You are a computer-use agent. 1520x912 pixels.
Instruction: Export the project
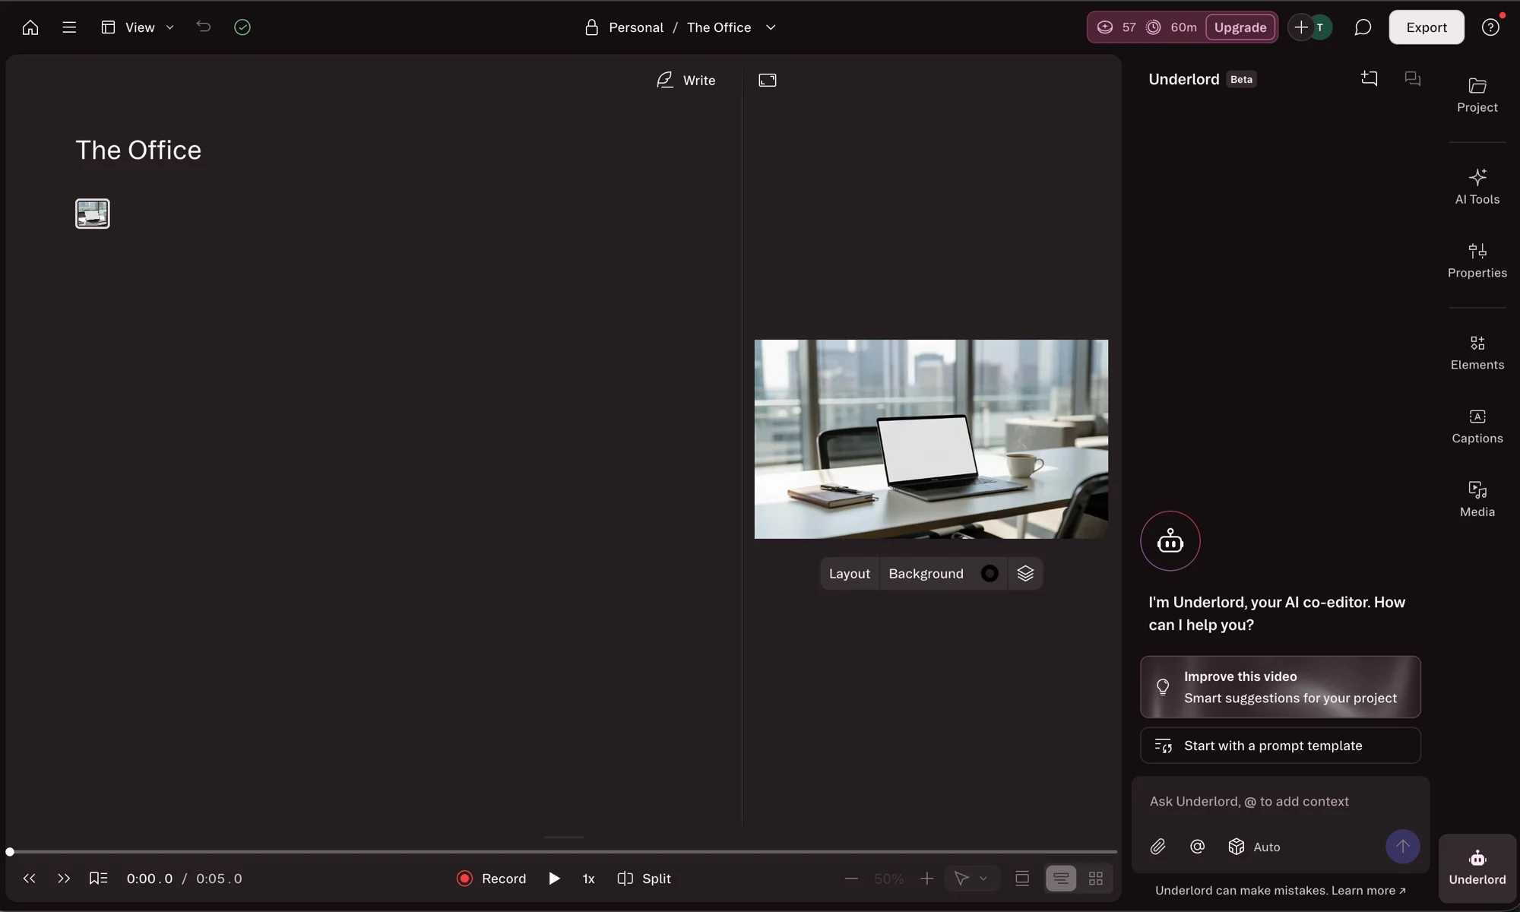click(1427, 27)
